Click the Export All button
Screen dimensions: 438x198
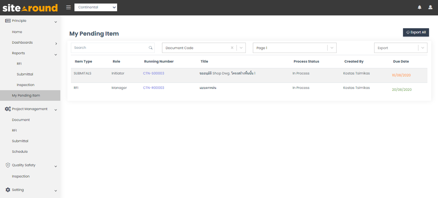point(416,32)
